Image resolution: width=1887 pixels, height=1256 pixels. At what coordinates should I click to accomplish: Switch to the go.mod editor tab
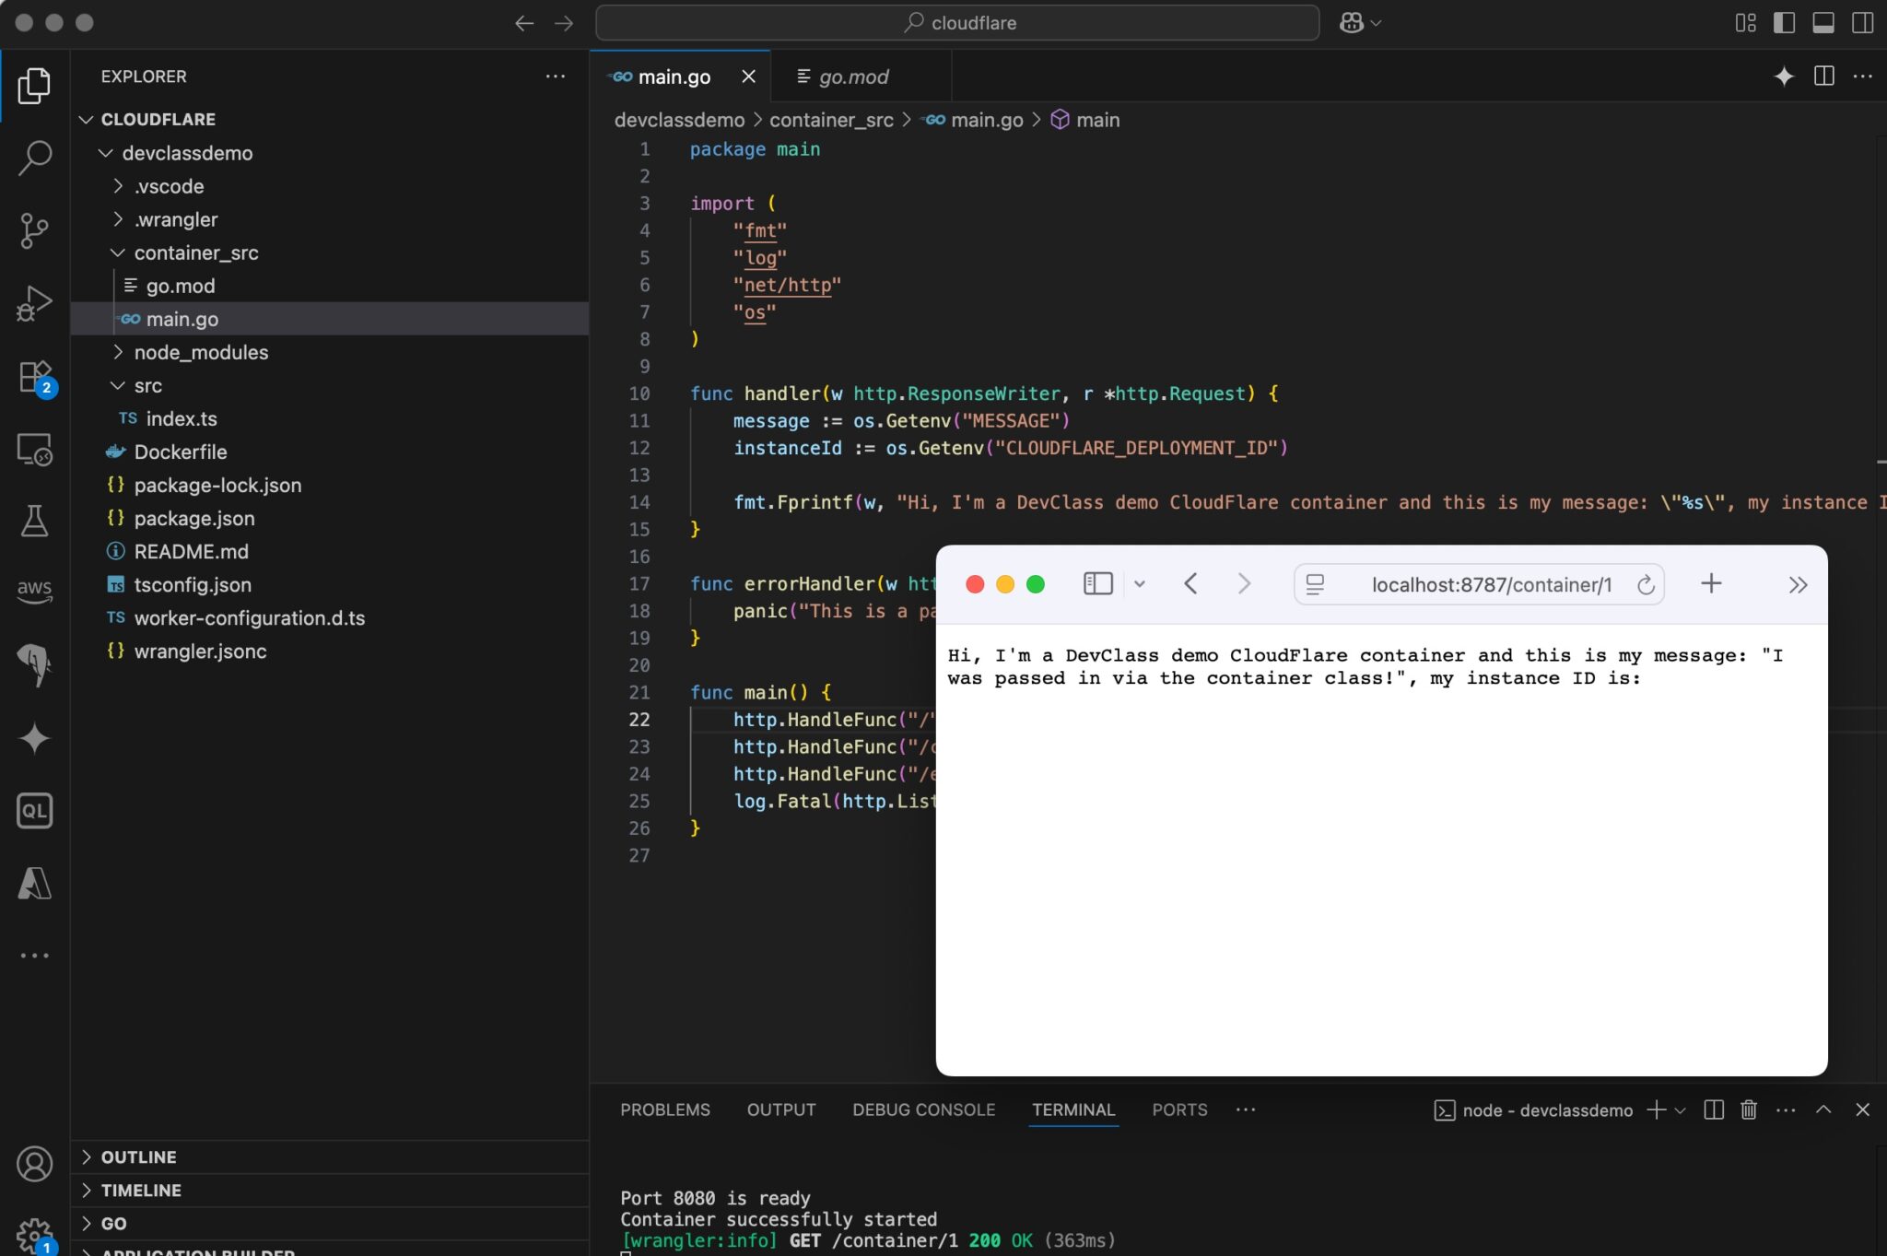[852, 76]
